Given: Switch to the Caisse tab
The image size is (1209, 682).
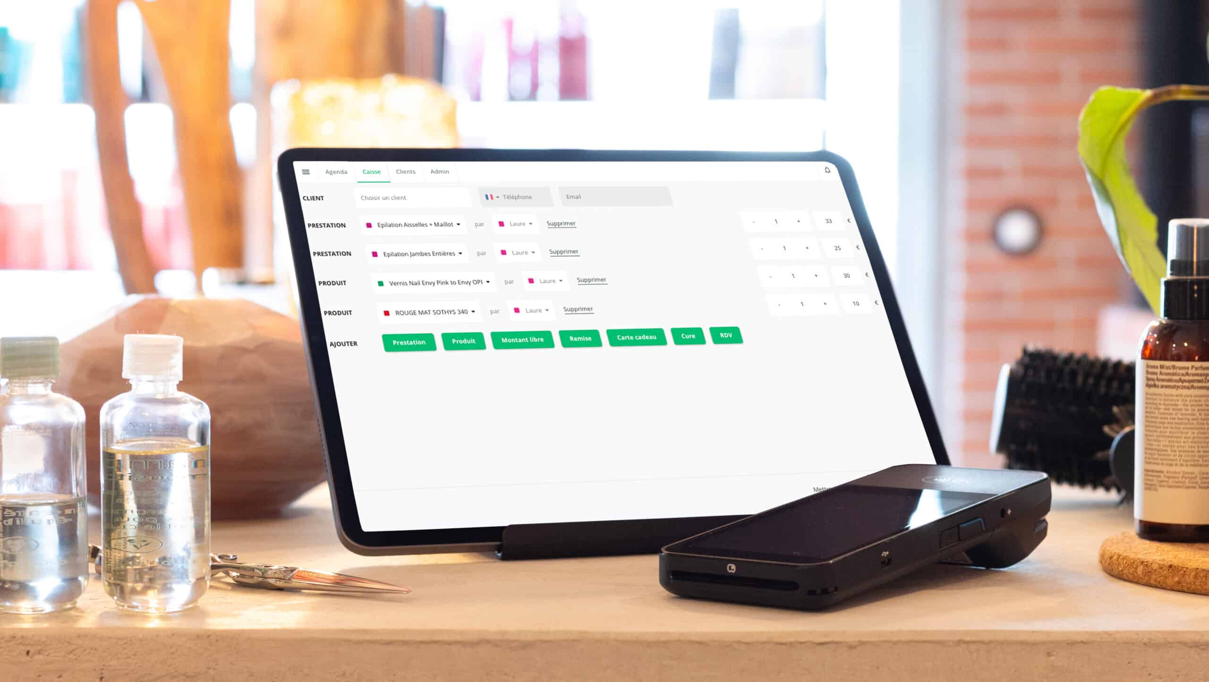Looking at the screenshot, I should click(371, 172).
